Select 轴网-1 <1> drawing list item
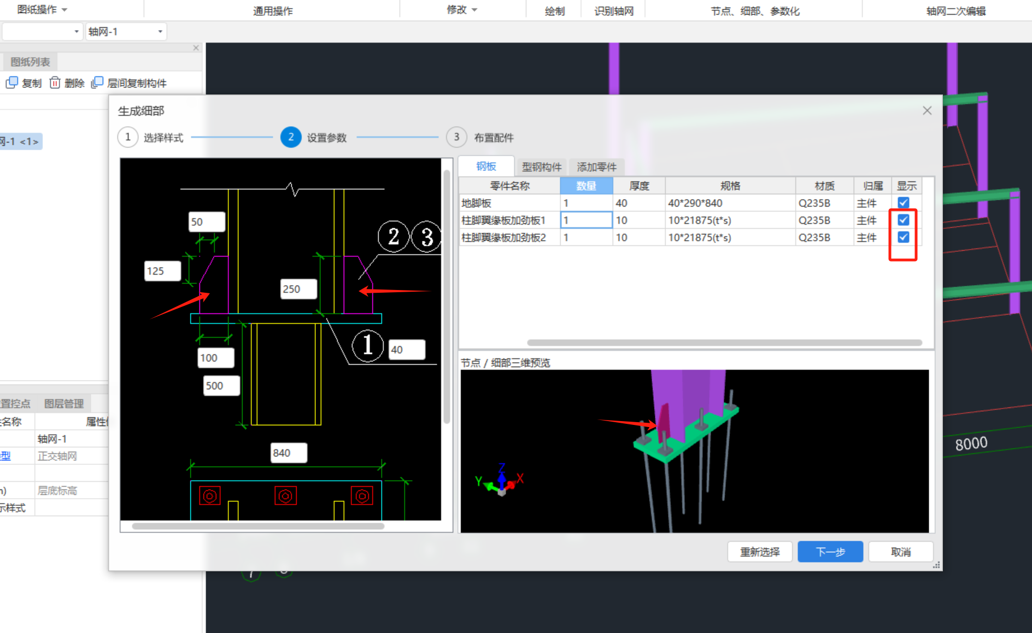This screenshot has height=633, width=1032. pos(21,141)
